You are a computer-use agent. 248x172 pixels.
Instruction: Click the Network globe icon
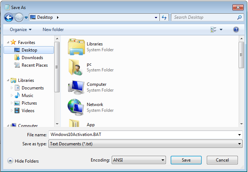point(76,107)
